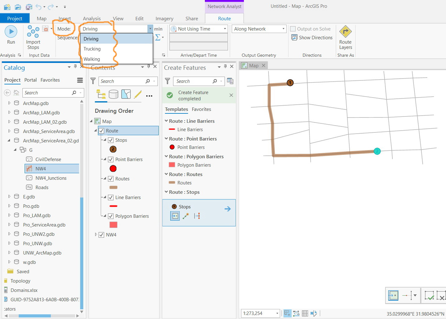The image size is (446, 319).
Task: Click tan Routes symbol swatch in Contents
Action: [x=114, y=188]
